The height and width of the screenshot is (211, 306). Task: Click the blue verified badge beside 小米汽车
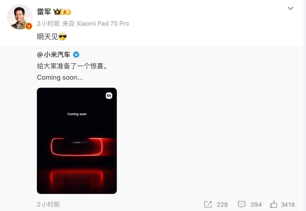[76, 55]
